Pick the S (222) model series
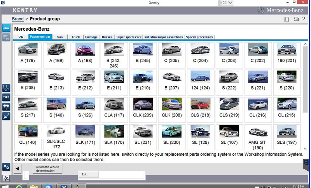311x188 pixels. pyautogui.click(x=229, y=83)
